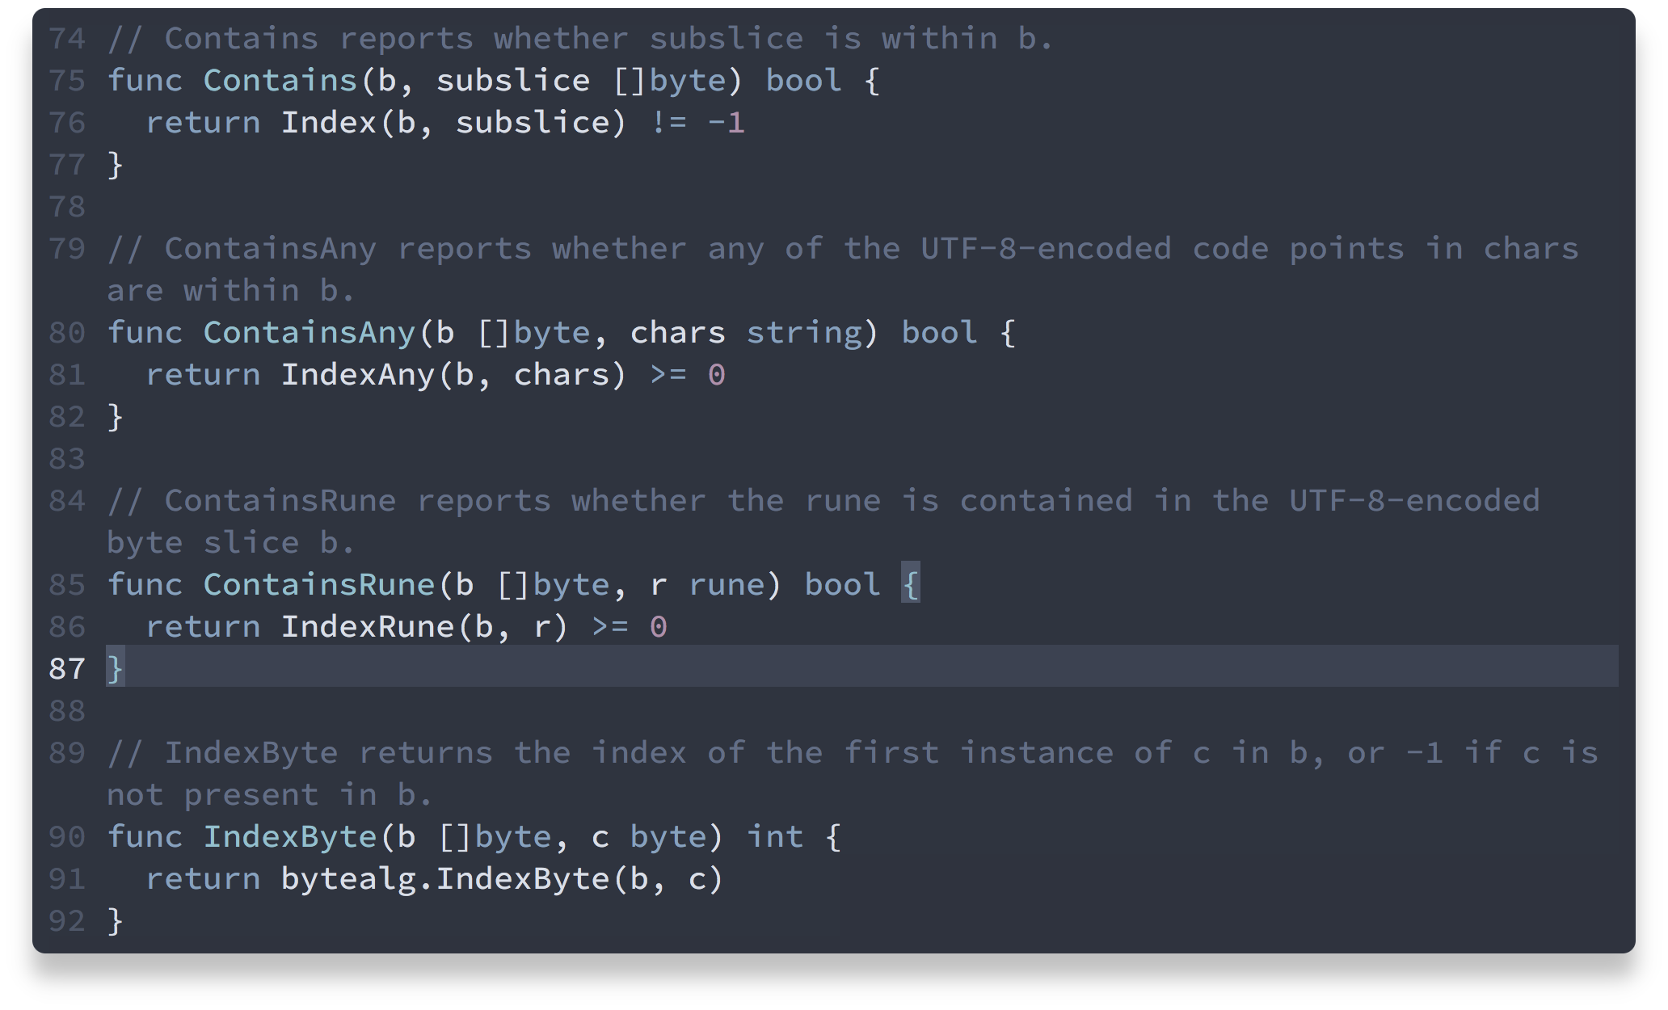Click the Contains function name on line 75
Viewport: 1668px width, 1010px height.
point(280,80)
